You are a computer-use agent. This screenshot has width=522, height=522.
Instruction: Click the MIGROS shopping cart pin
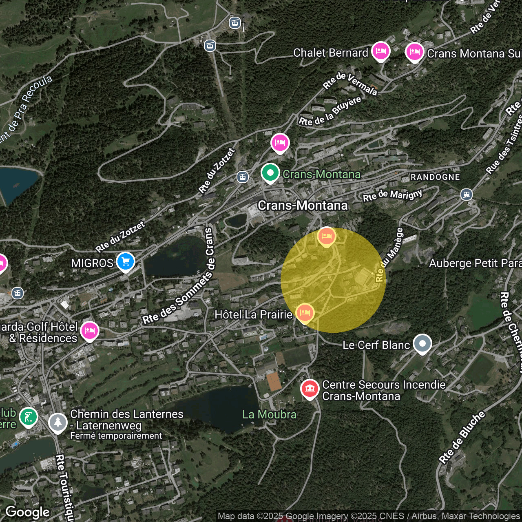click(125, 261)
